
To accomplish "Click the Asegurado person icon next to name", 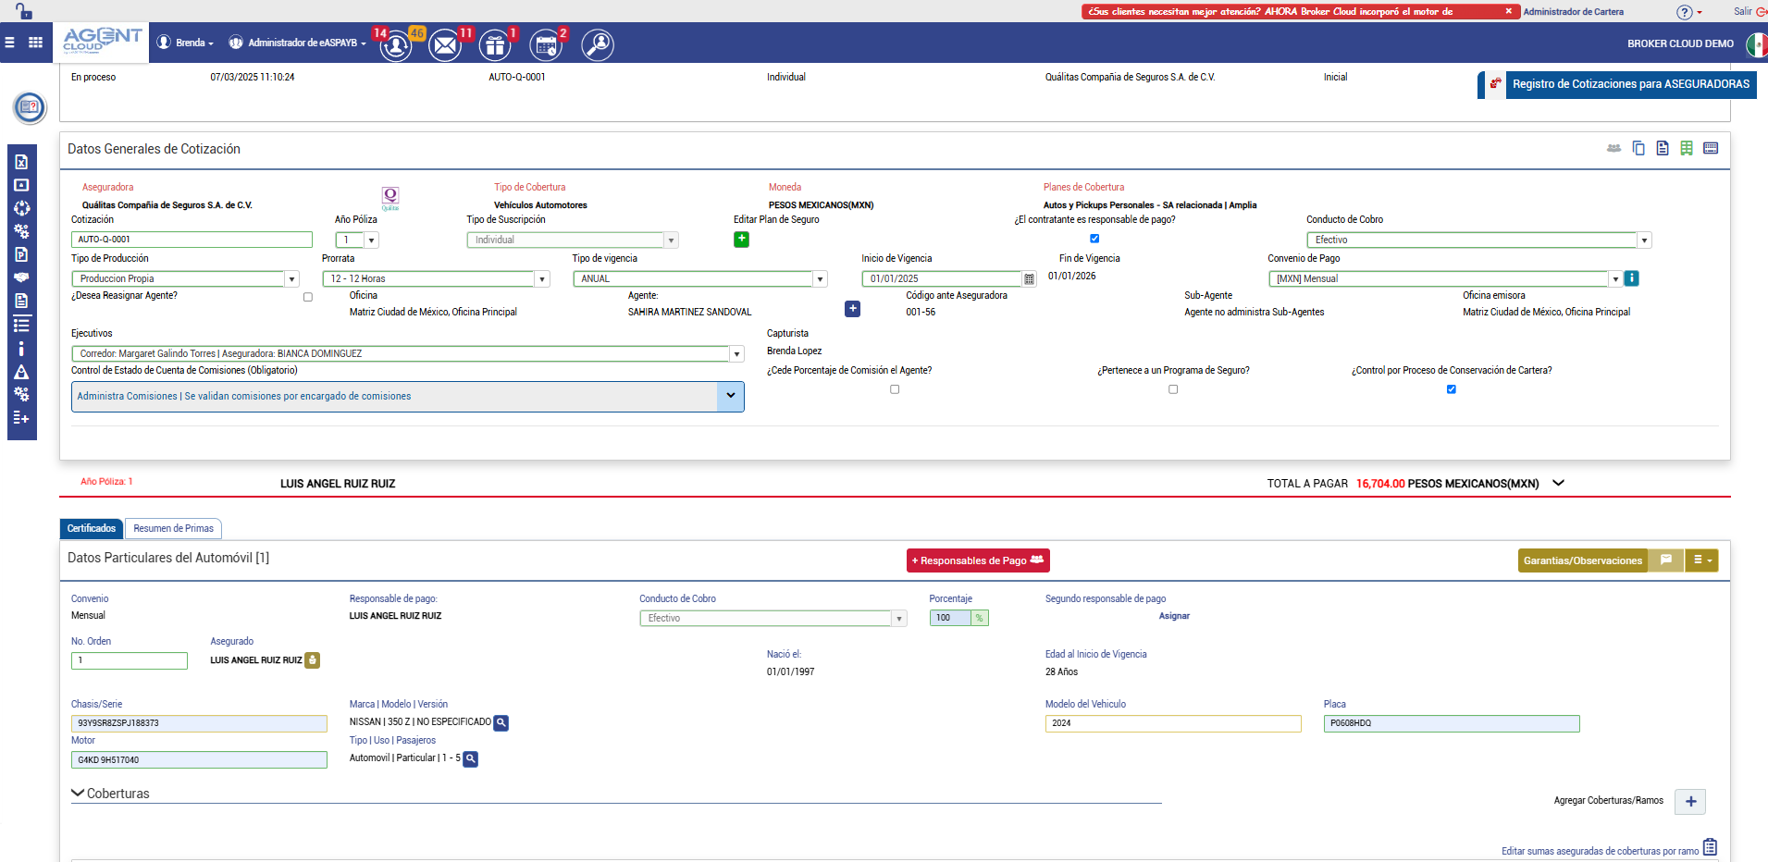I will (313, 660).
